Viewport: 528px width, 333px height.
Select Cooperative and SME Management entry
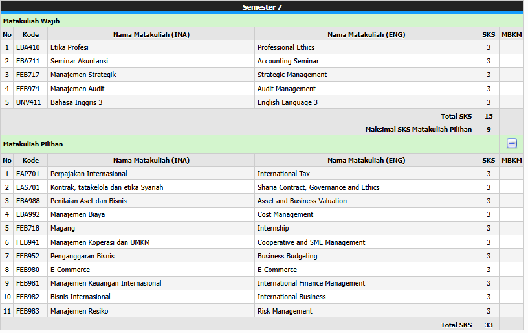[x=311, y=242]
